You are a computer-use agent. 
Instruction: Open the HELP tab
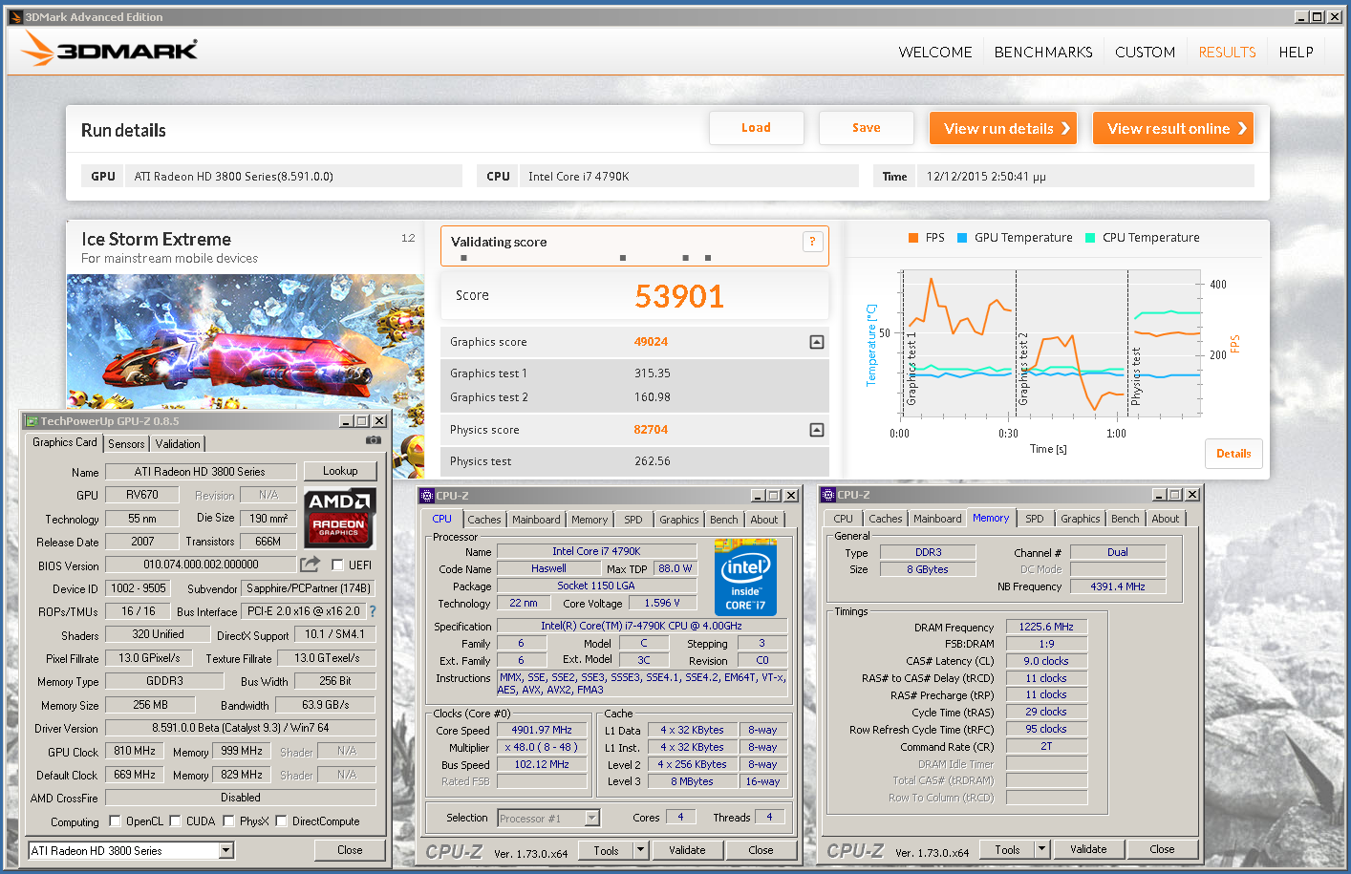[1296, 53]
